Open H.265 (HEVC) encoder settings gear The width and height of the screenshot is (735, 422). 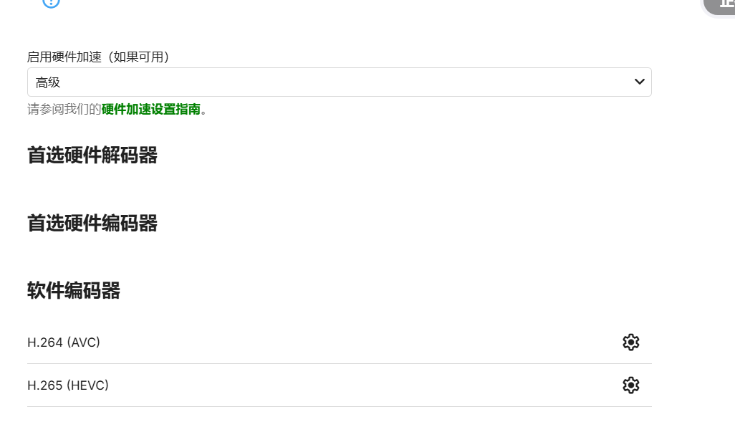tap(630, 385)
